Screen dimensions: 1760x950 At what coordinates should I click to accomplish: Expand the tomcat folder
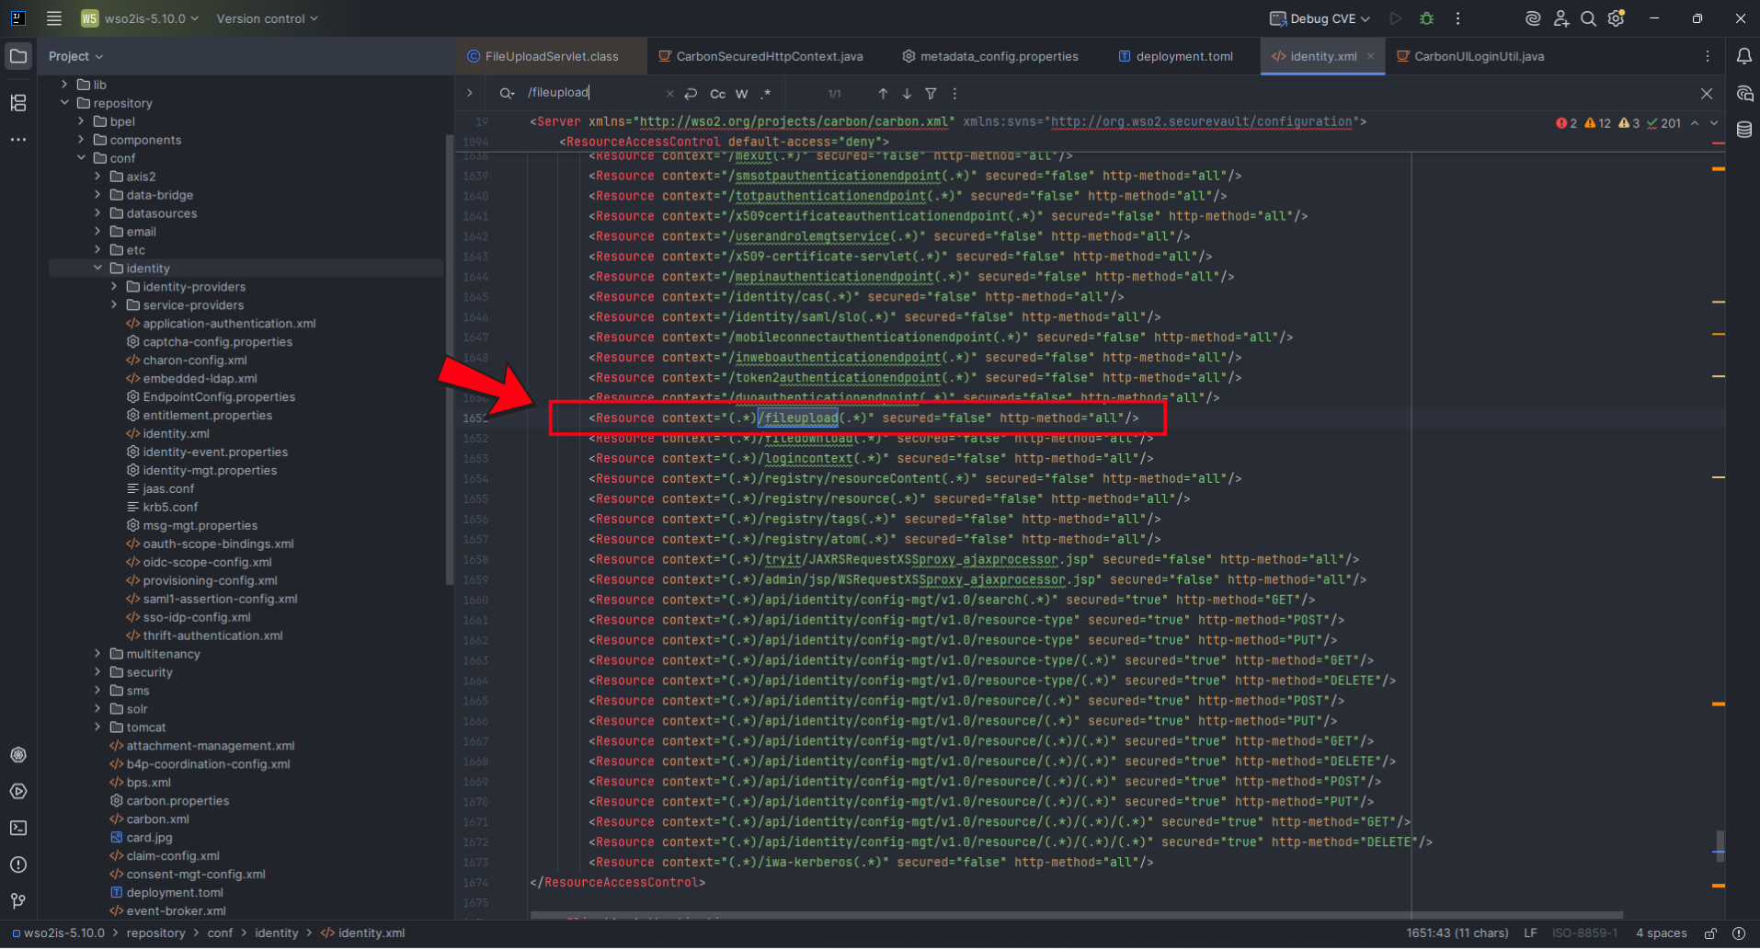(x=97, y=727)
